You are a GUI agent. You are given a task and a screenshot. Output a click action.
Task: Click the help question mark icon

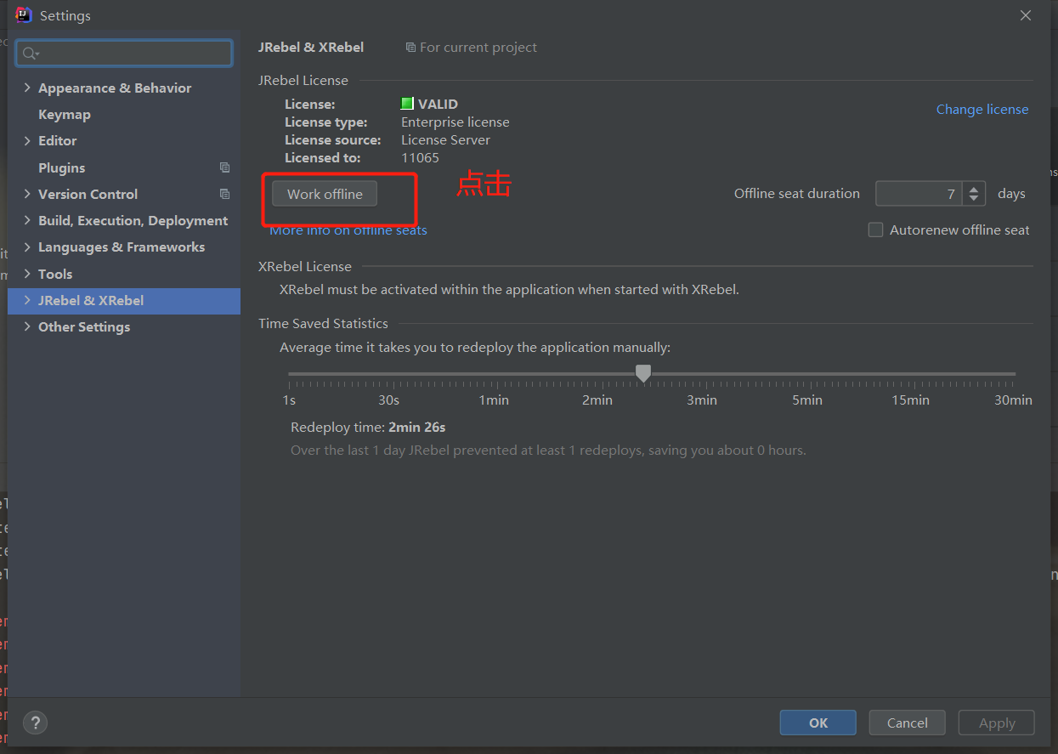point(35,723)
